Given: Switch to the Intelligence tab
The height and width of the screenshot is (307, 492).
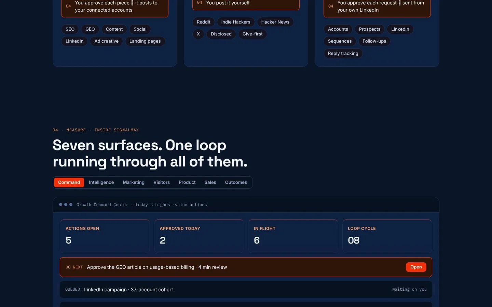Looking at the screenshot, I should click(101, 182).
